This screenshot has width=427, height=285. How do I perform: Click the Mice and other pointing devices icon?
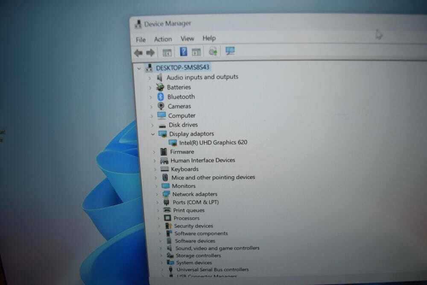tap(165, 178)
